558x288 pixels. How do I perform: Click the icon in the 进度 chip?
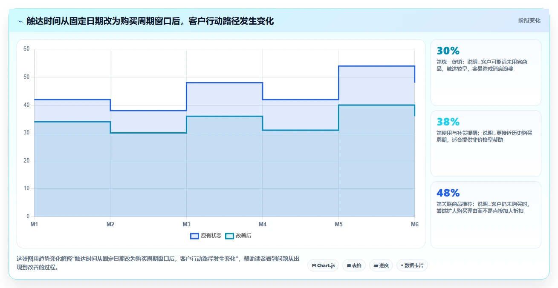376,265
